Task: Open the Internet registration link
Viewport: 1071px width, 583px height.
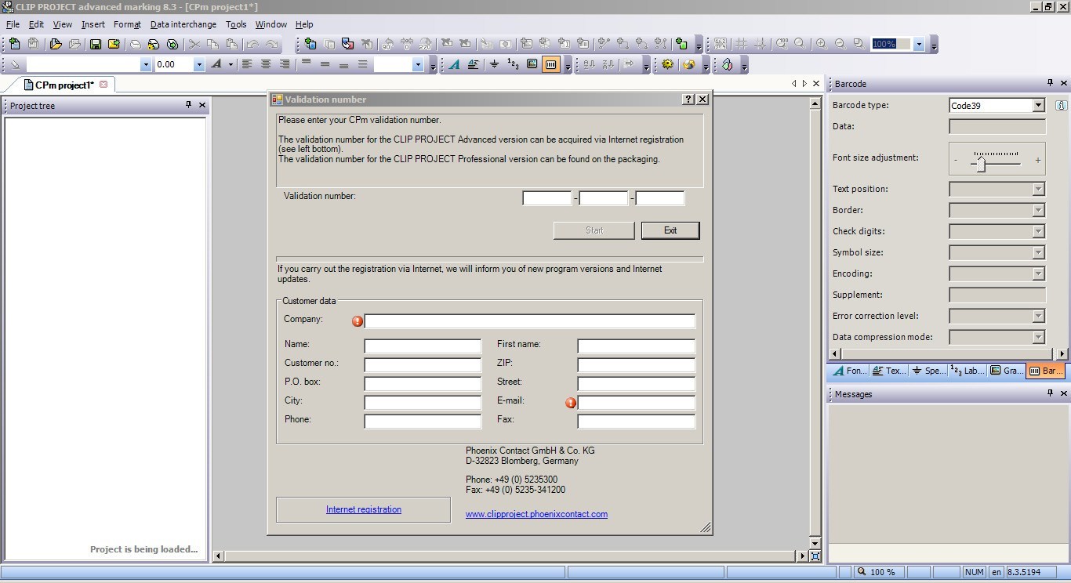Action: tap(364, 509)
